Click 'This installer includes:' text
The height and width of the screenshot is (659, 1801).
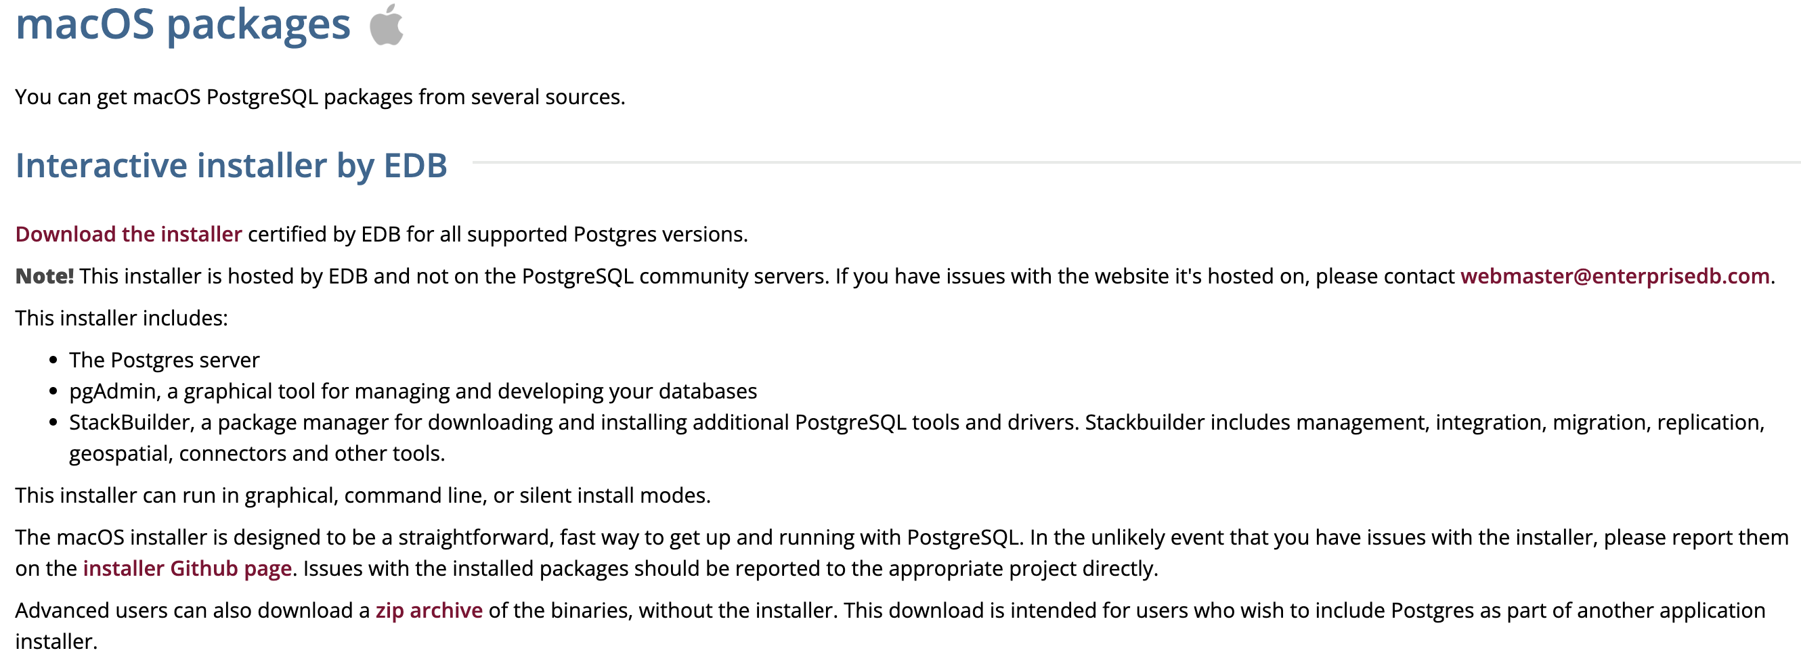122,318
